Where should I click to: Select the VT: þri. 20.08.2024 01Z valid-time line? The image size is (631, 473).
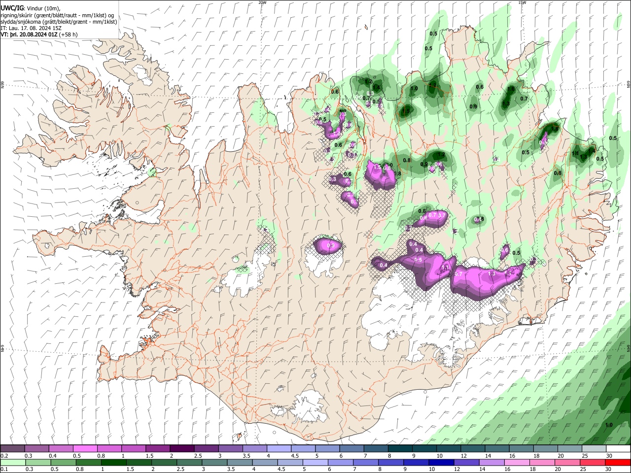pyautogui.click(x=30, y=34)
